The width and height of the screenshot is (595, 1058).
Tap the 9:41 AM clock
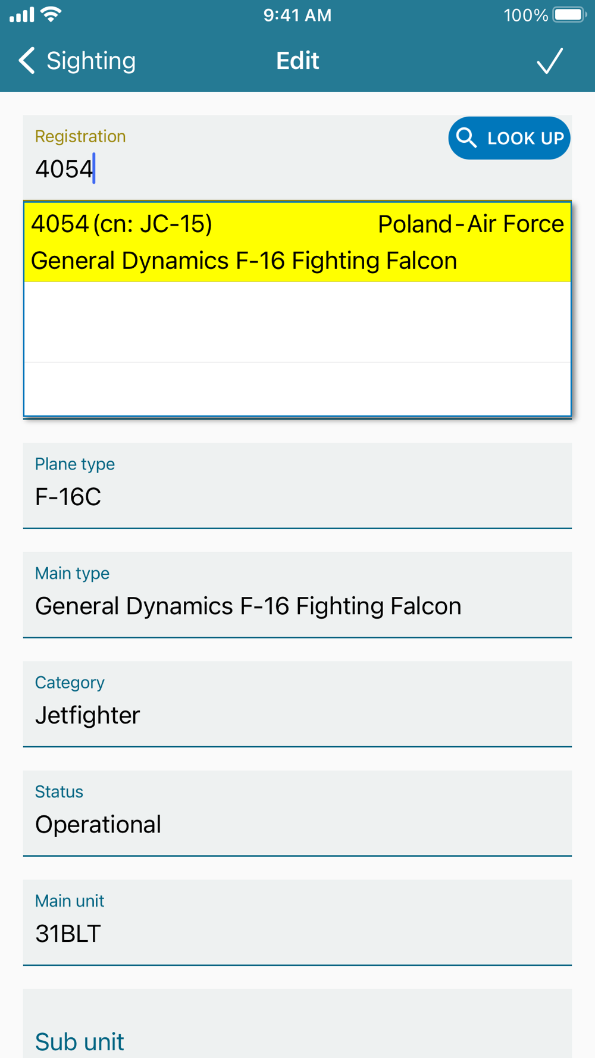coord(297,15)
